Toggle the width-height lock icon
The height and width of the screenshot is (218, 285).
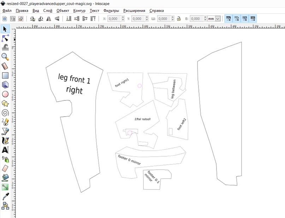(179, 19)
